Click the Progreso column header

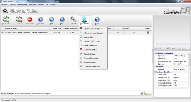coord(133,29)
